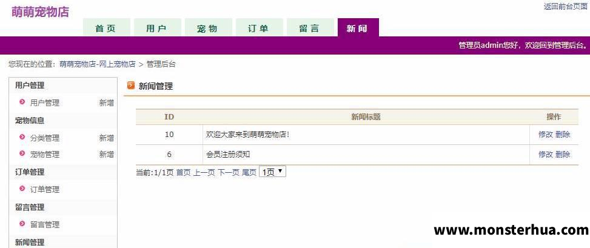The image size is (590, 248).
Task: Click 返回前台页面 link
Action: tap(566, 7)
